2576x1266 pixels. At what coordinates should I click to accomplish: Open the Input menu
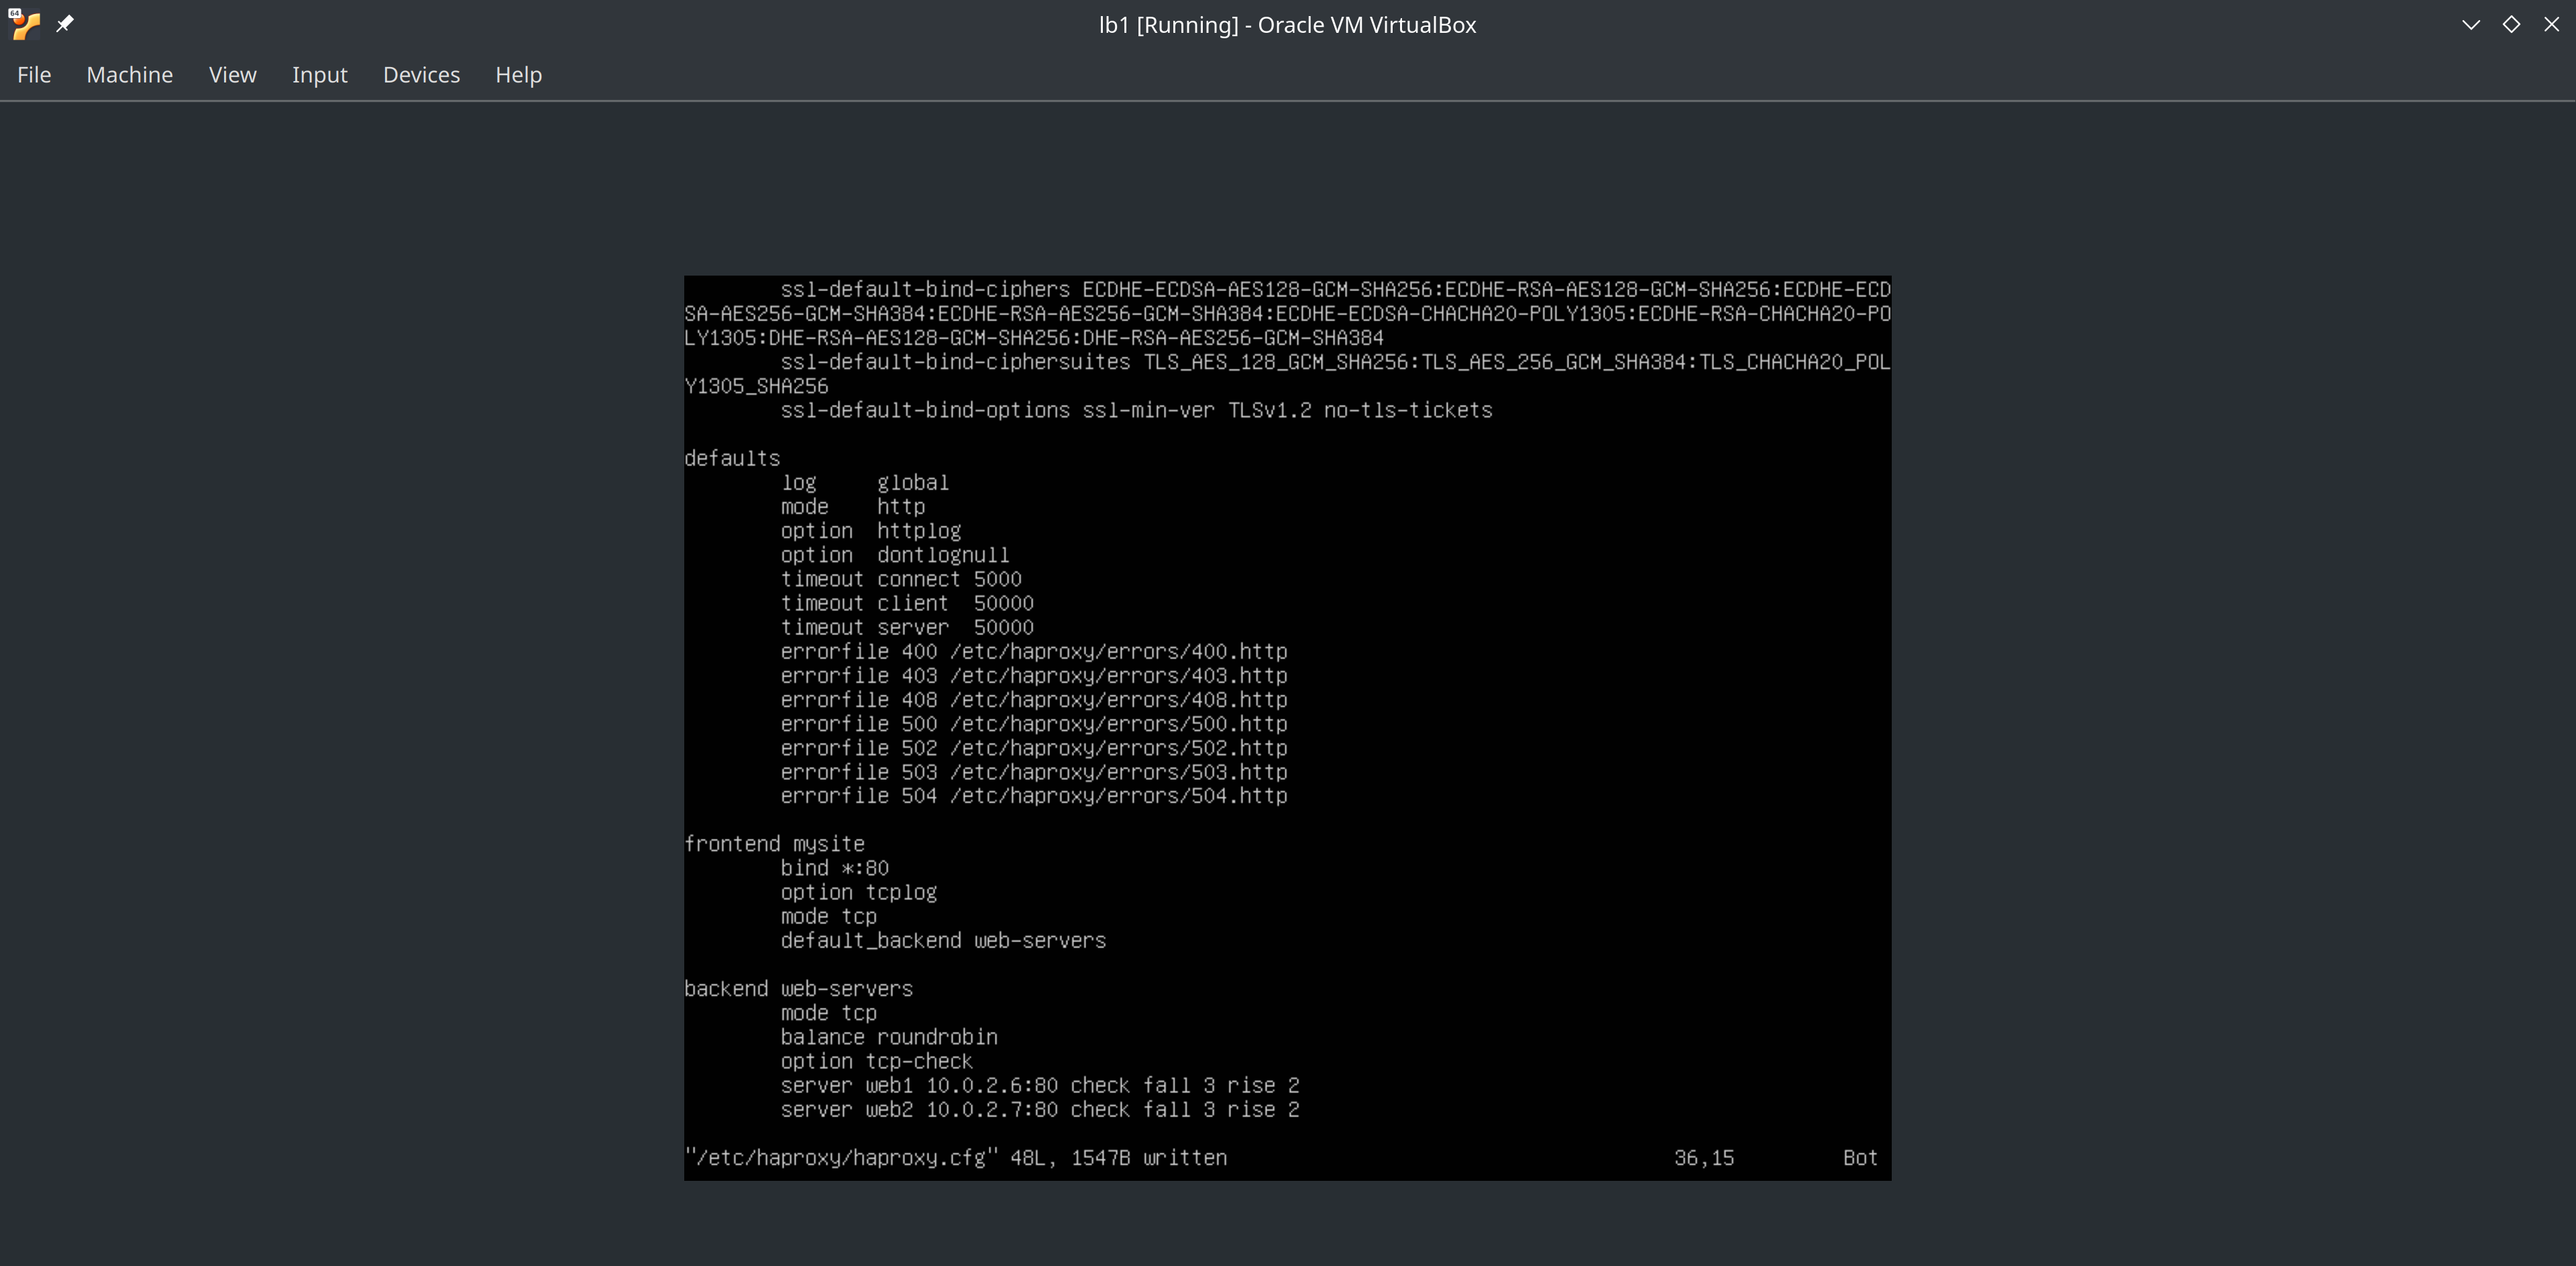pos(320,75)
